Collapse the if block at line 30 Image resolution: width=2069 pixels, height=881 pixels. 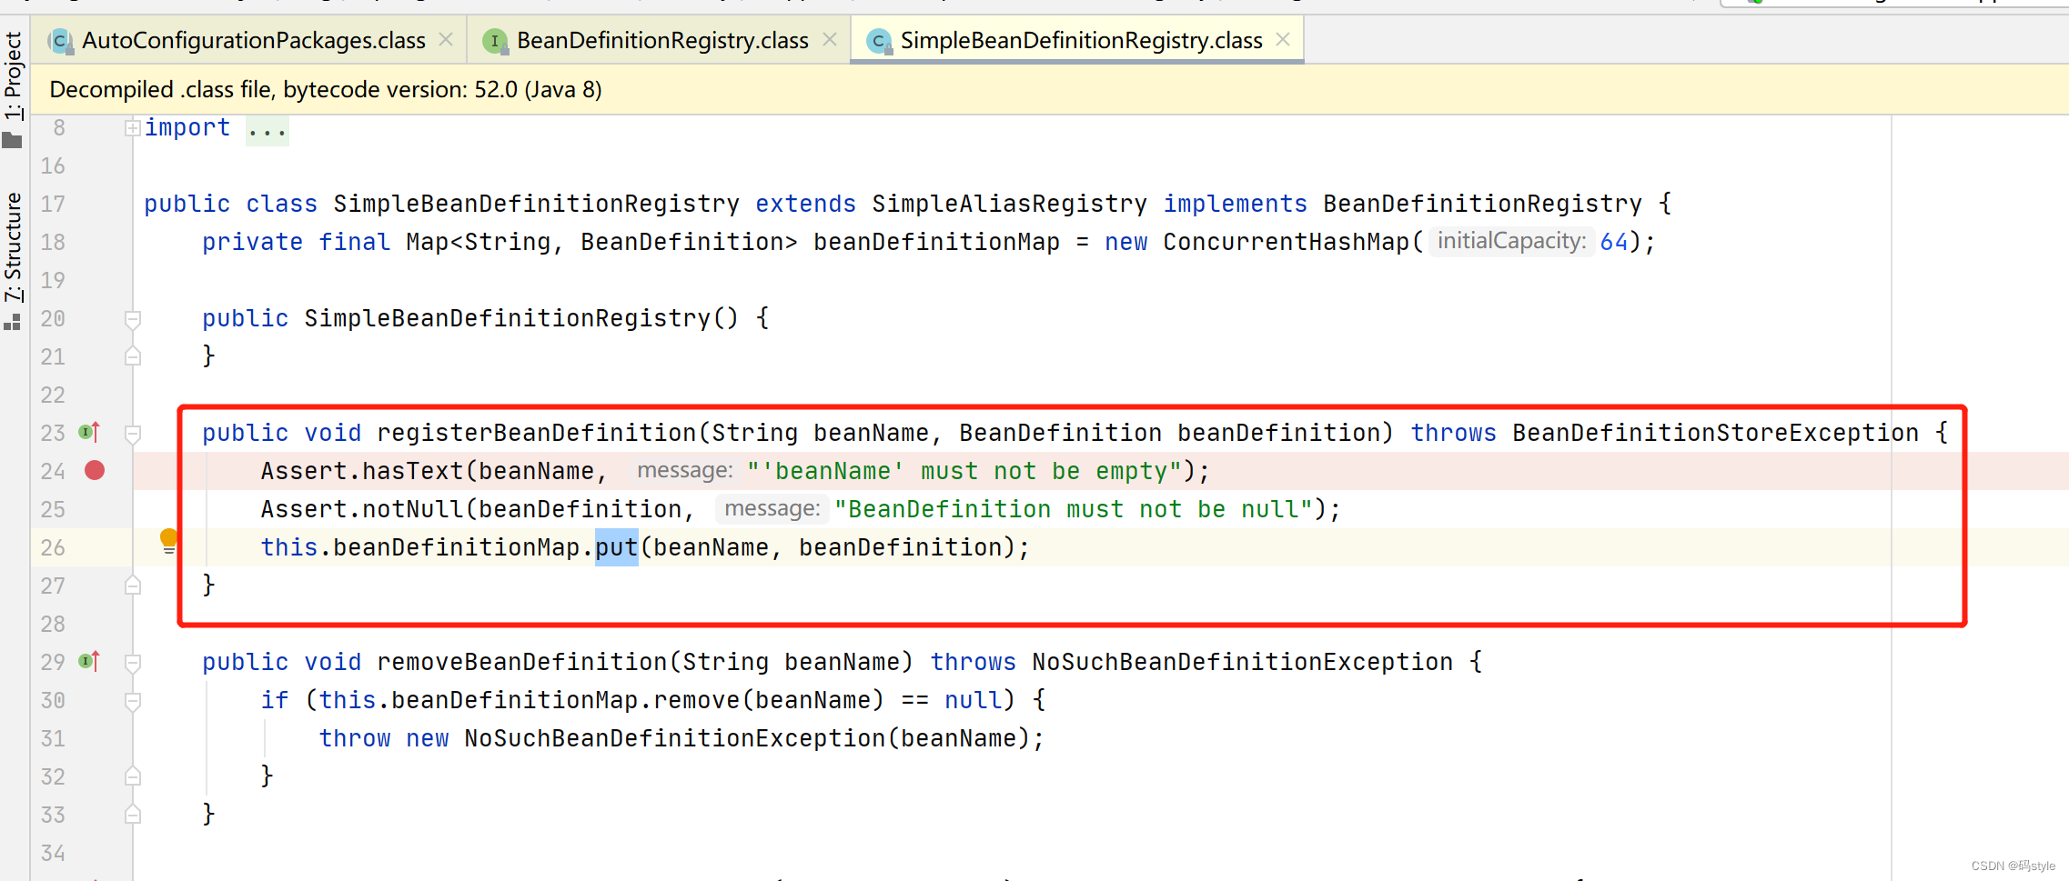coord(133,701)
